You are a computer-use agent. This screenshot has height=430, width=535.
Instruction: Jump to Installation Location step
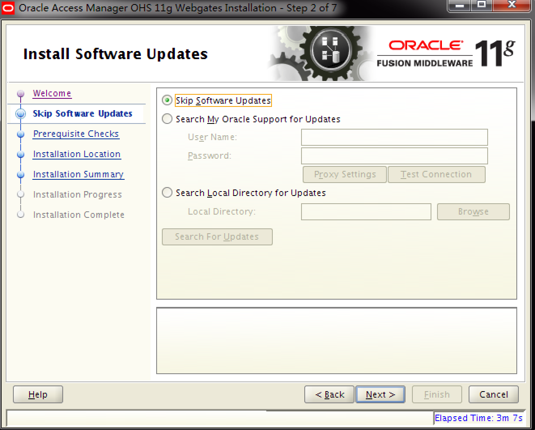coord(77,154)
